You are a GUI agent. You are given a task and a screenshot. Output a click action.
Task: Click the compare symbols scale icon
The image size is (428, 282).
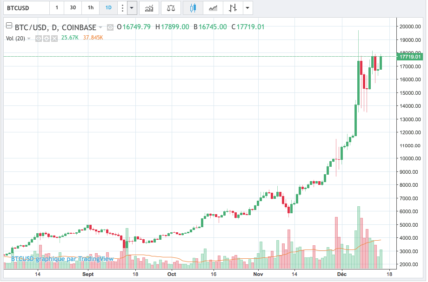(x=171, y=8)
